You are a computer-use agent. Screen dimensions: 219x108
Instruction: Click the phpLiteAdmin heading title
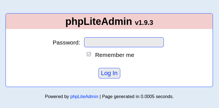click(99, 22)
